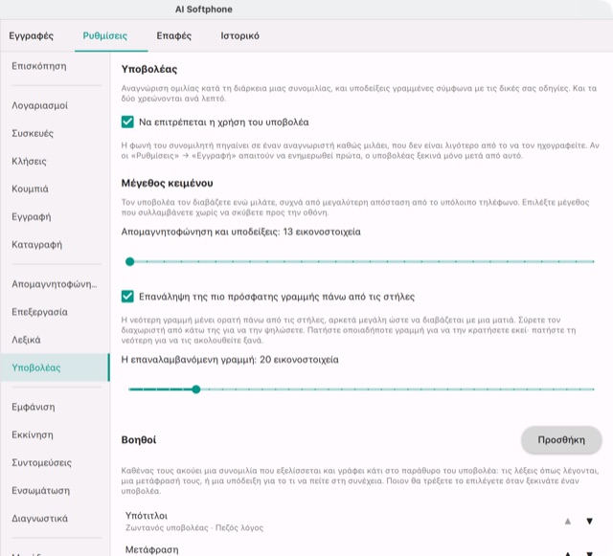This screenshot has width=613, height=556.
Task: Adjust the επαναλαμβανόμενη γραμμή size slider
Action: [x=362, y=389]
